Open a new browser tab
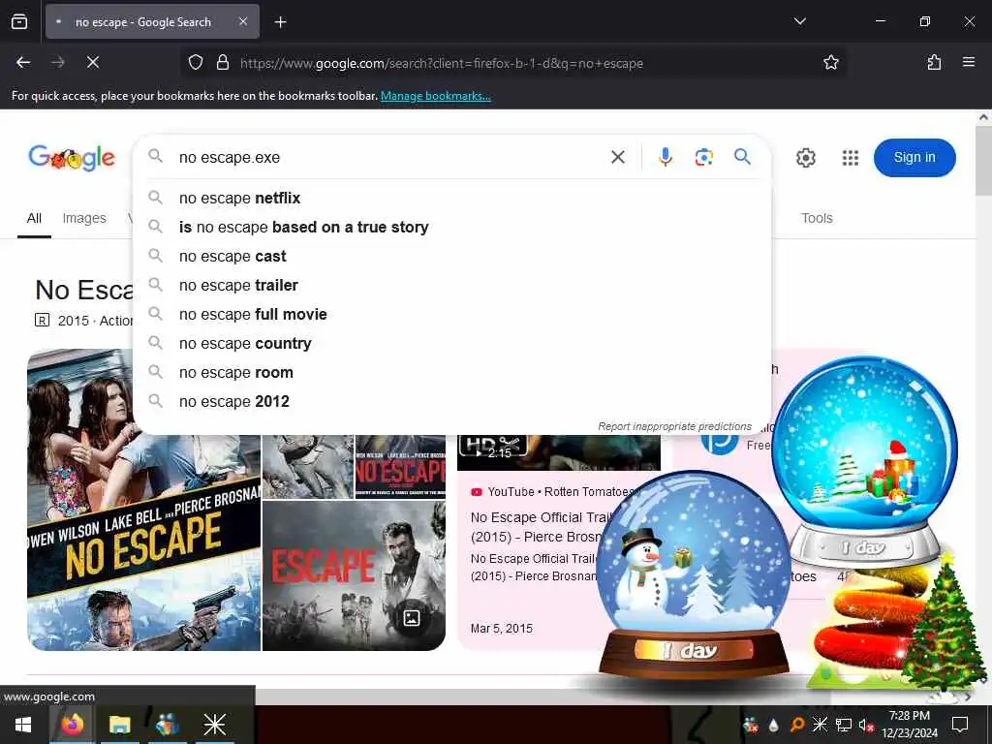 (280, 22)
